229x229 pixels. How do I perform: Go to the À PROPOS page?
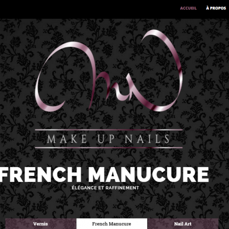tap(216, 8)
